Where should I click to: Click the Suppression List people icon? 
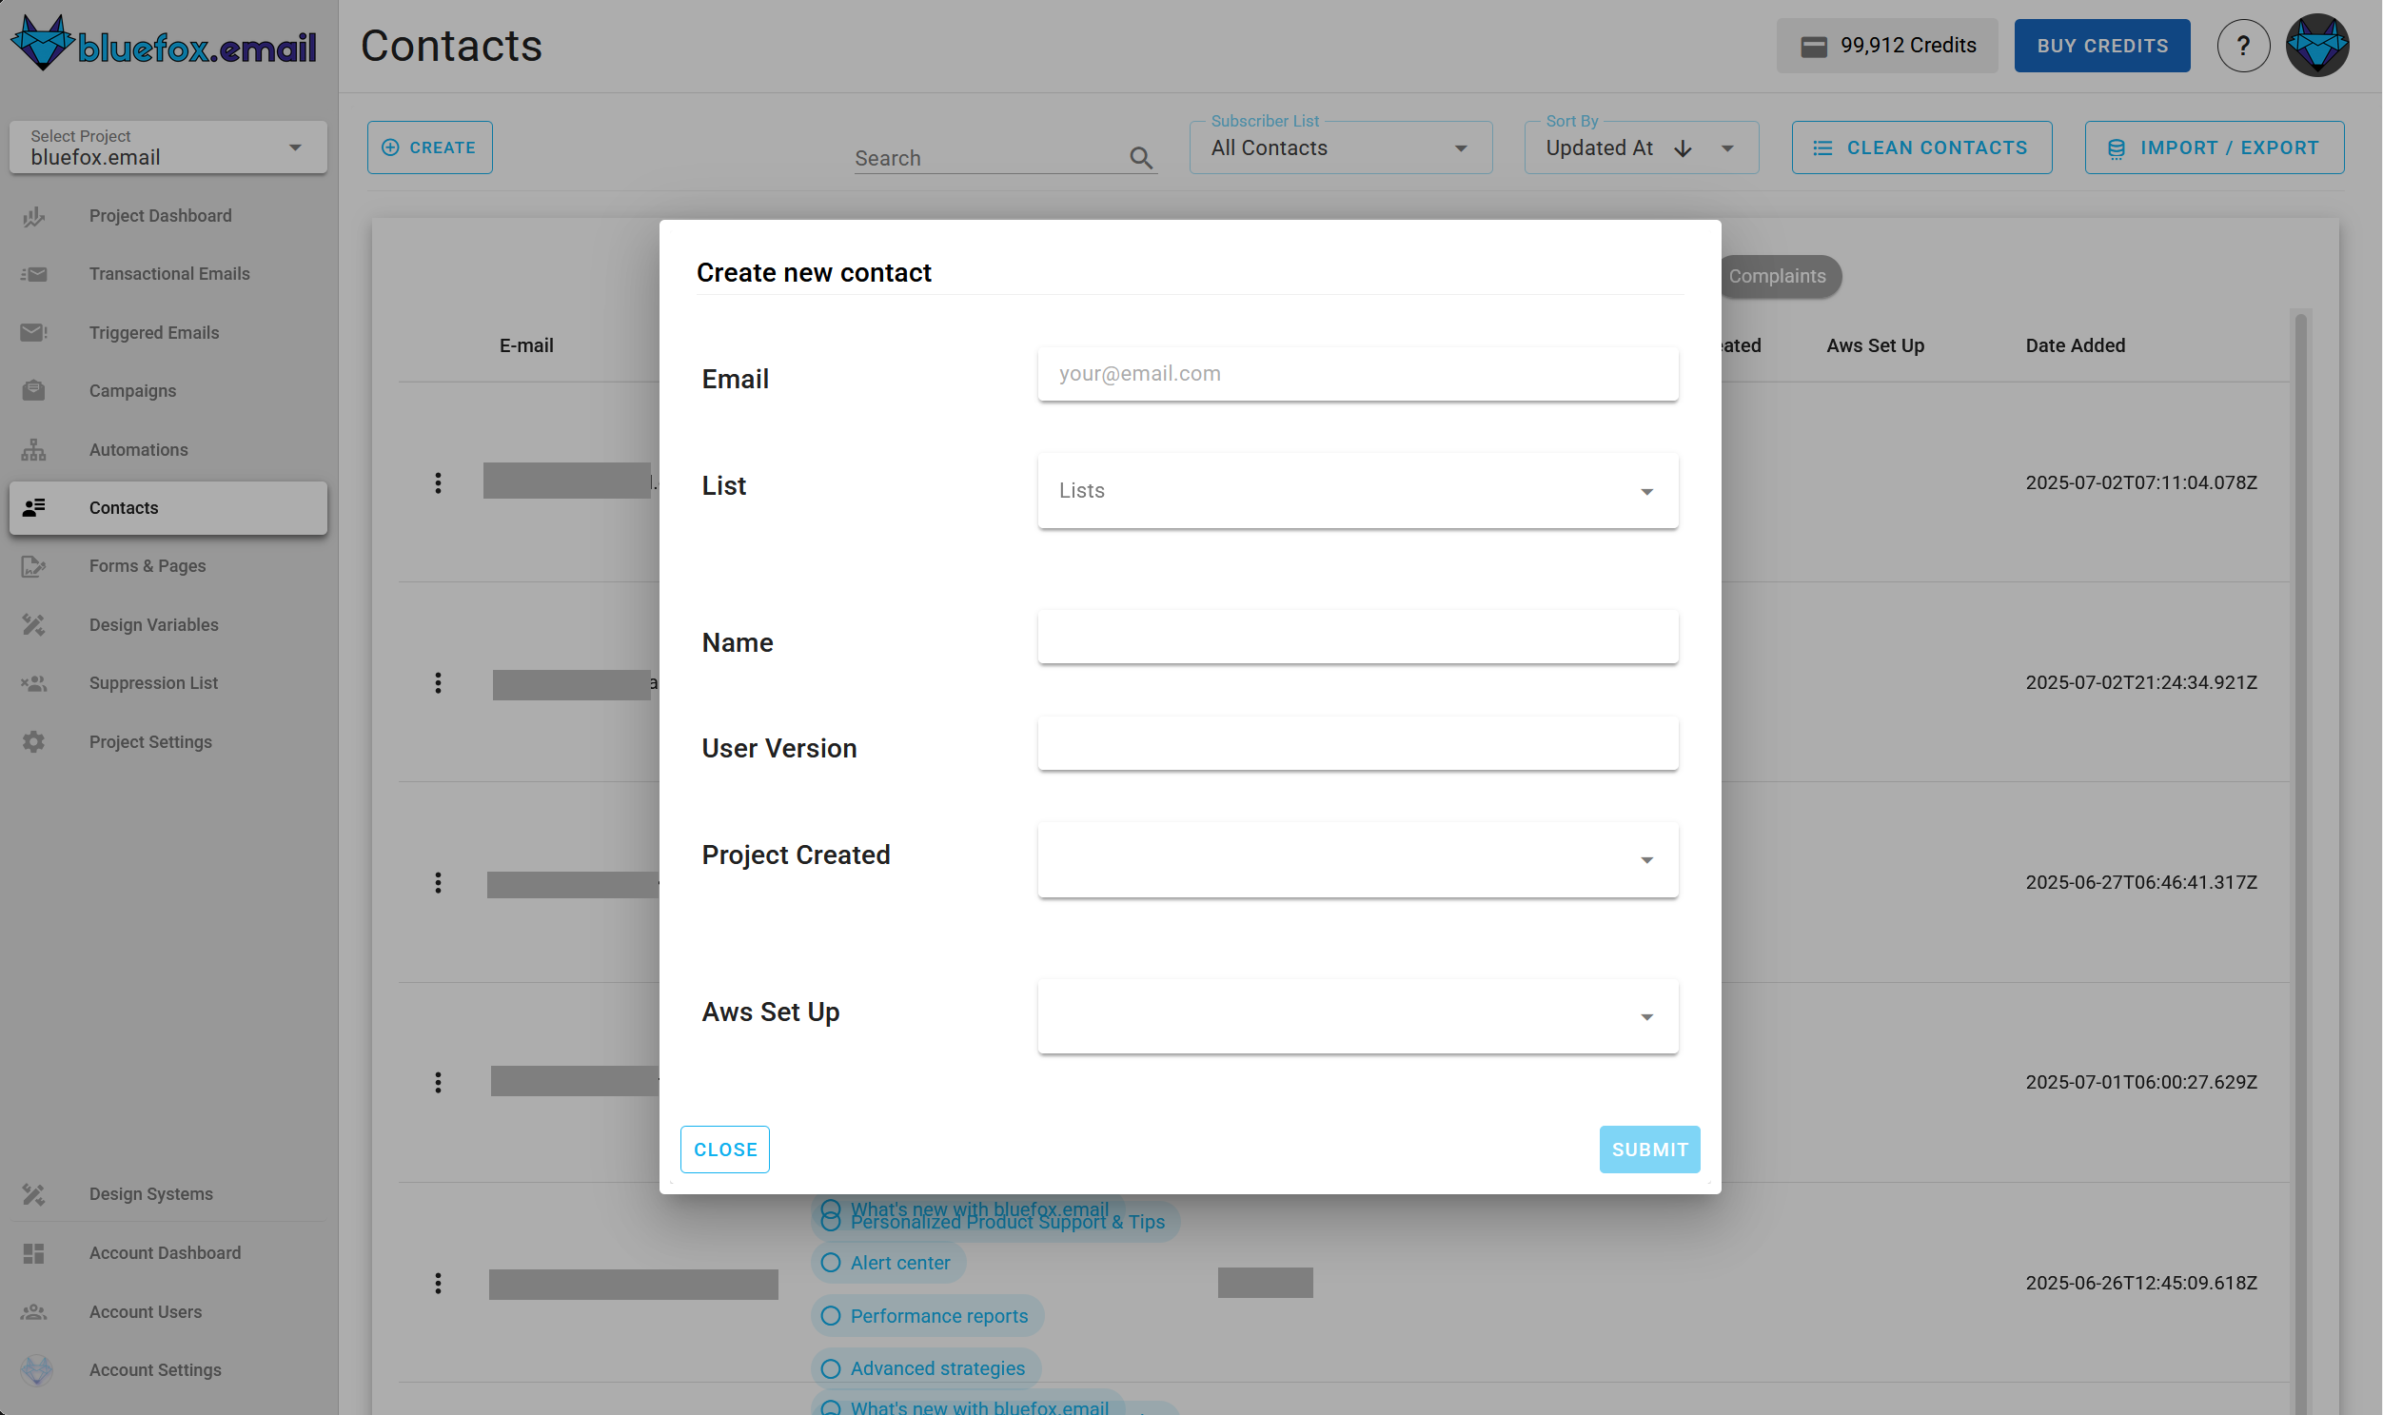(33, 683)
